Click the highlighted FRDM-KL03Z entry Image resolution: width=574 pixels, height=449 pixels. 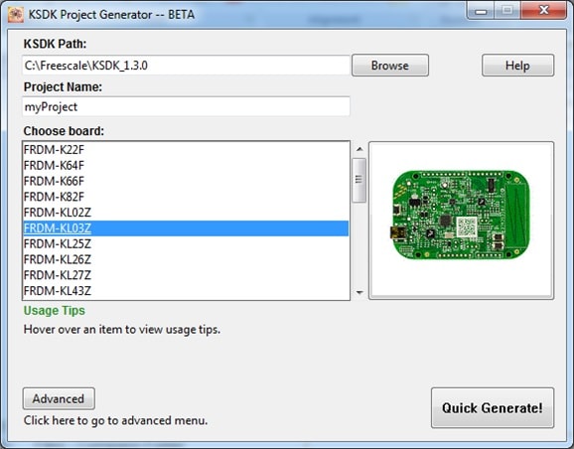pos(186,228)
